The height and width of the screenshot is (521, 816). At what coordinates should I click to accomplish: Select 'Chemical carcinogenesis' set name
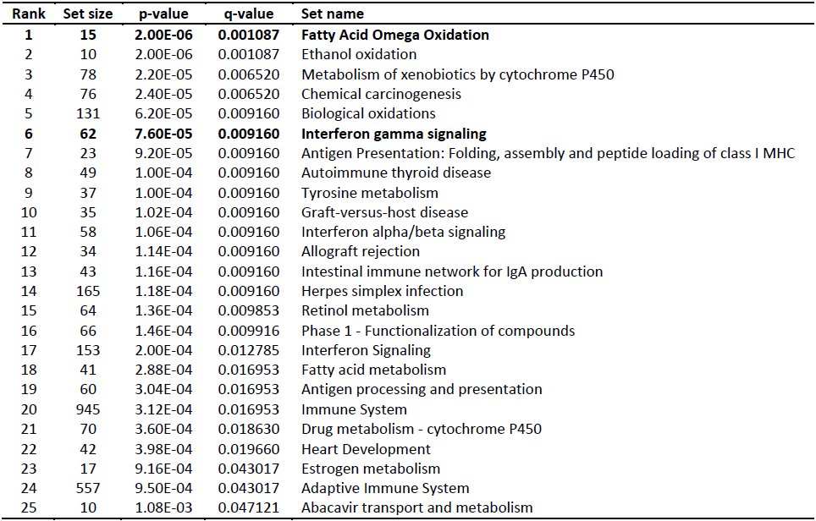[x=381, y=94]
